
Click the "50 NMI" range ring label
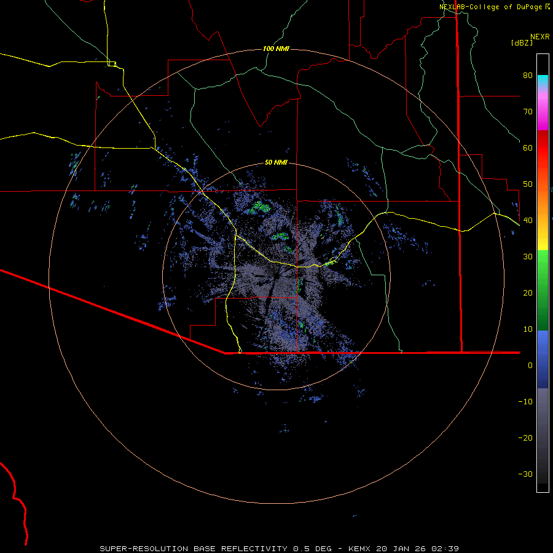(276, 163)
